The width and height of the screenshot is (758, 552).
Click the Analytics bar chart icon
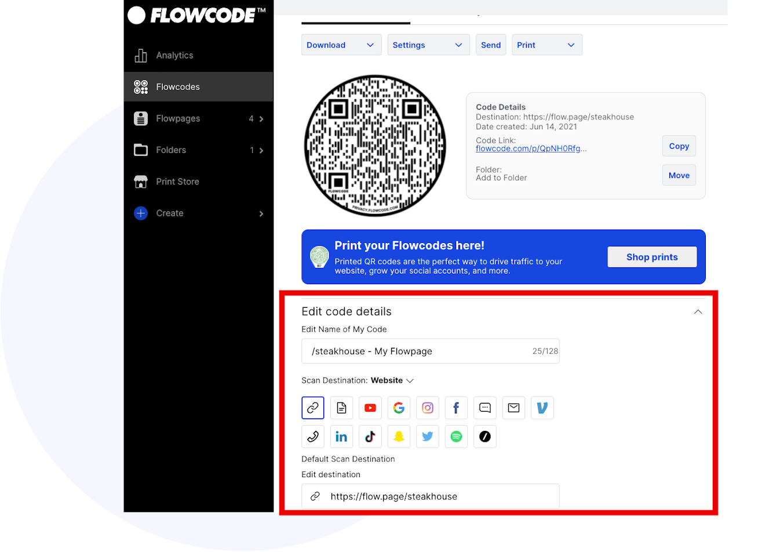coord(141,55)
